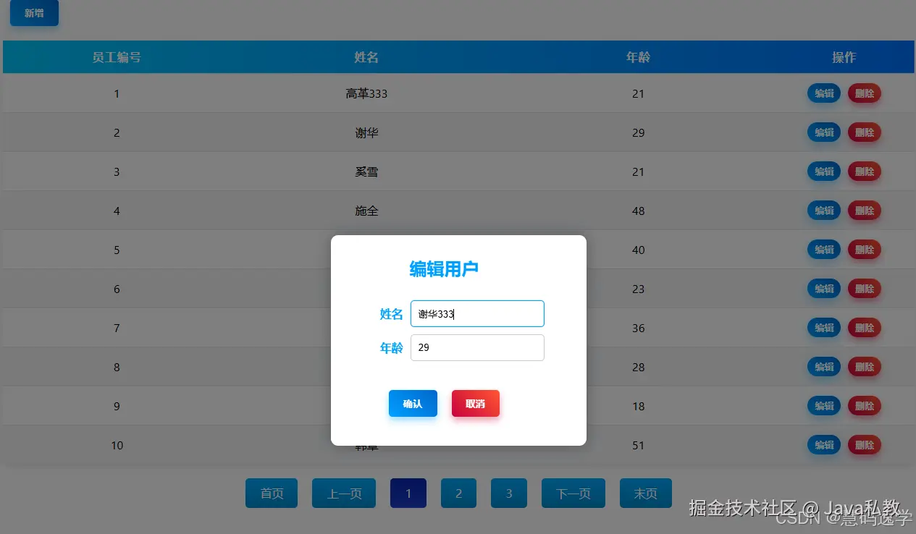Click the 姓名 input showing 谢华333
This screenshot has width=916, height=534.
pyautogui.click(x=477, y=313)
